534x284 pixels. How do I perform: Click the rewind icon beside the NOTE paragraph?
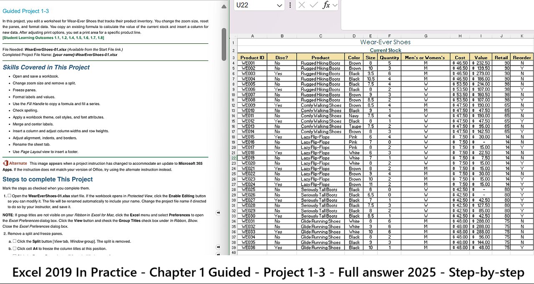[218, 213]
